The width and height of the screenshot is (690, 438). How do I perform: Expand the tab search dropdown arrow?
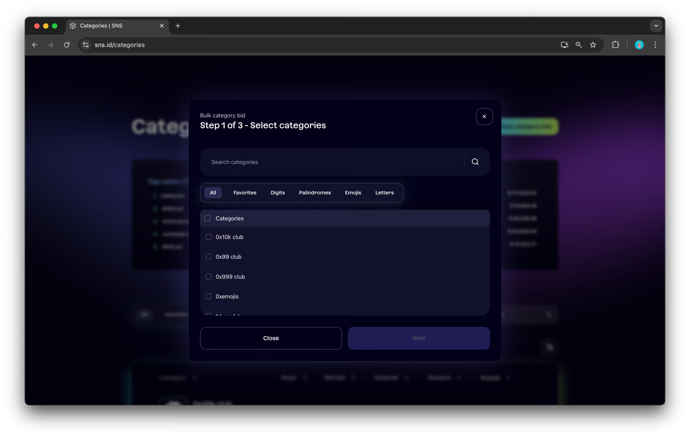(x=655, y=26)
